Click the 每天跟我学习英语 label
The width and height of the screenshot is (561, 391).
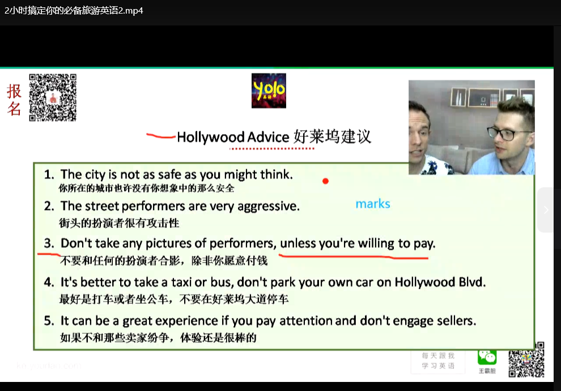pos(438,360)
